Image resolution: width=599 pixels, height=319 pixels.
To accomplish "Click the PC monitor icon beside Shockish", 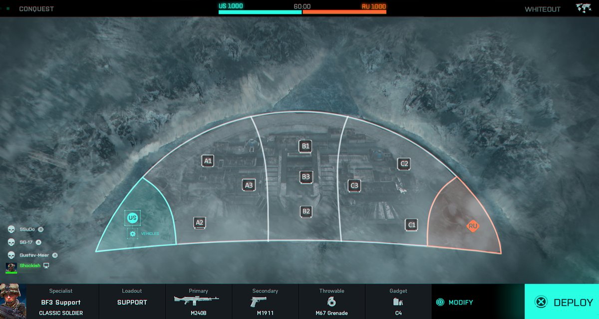I will 46,266.
